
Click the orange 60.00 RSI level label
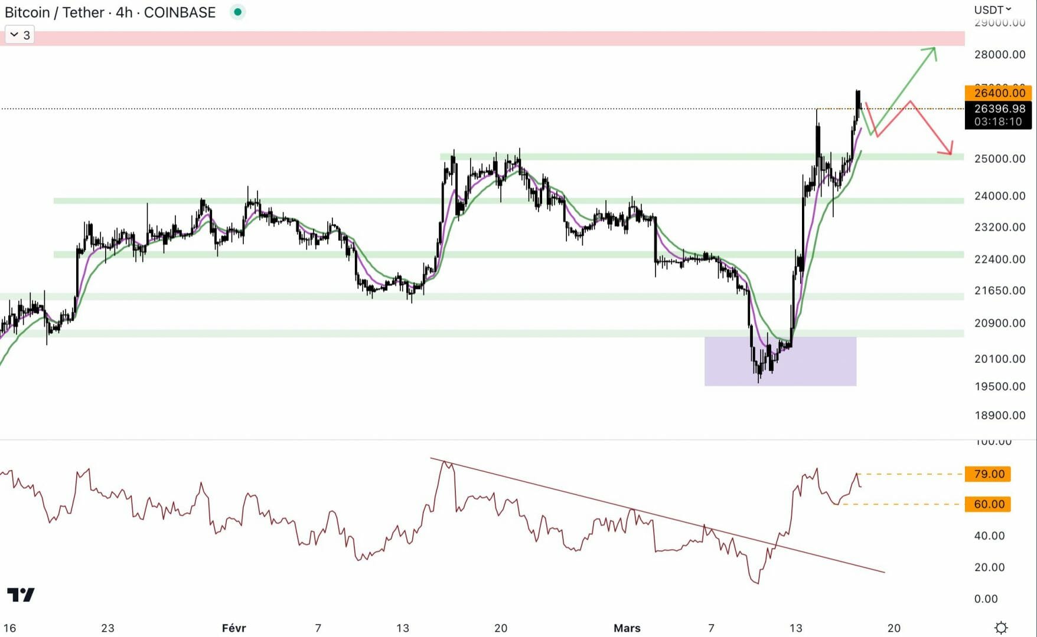(x=988, y=504)
